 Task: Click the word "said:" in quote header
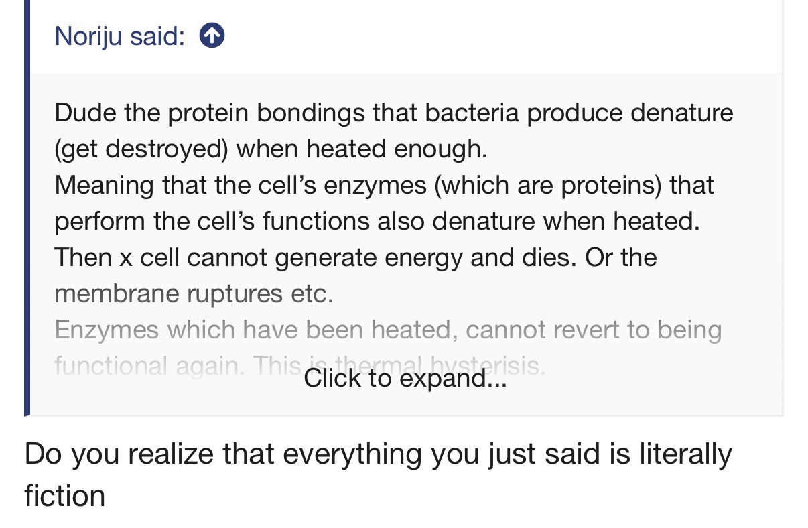tap(157, 36)
